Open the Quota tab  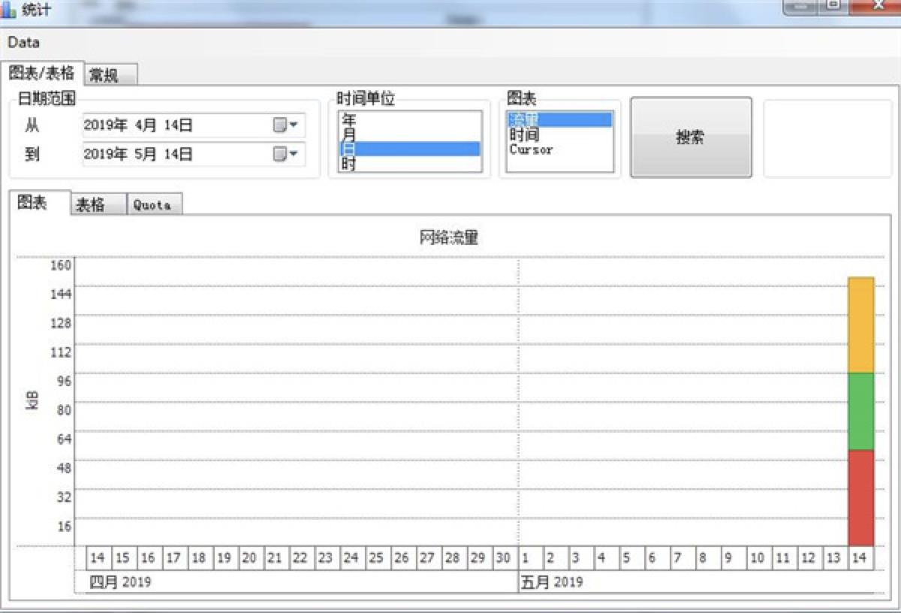click(x=152, y=204)
